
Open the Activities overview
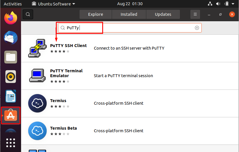coord(13,4)
